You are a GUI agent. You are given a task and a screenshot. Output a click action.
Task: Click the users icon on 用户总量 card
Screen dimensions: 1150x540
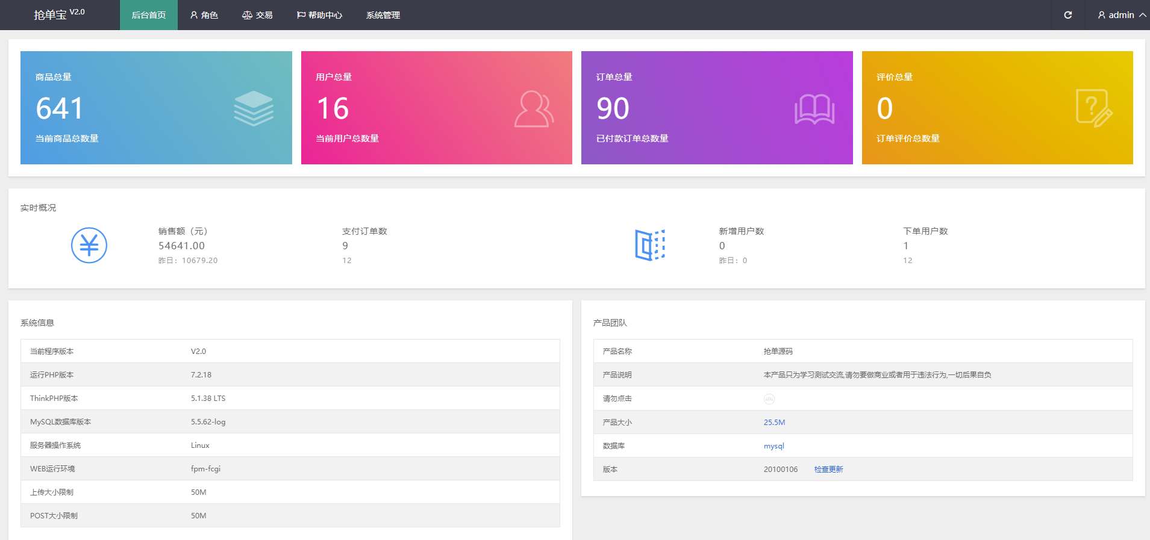[534, 109]
